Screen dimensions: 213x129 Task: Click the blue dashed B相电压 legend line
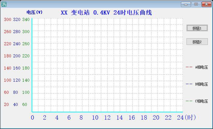(189, 84)
